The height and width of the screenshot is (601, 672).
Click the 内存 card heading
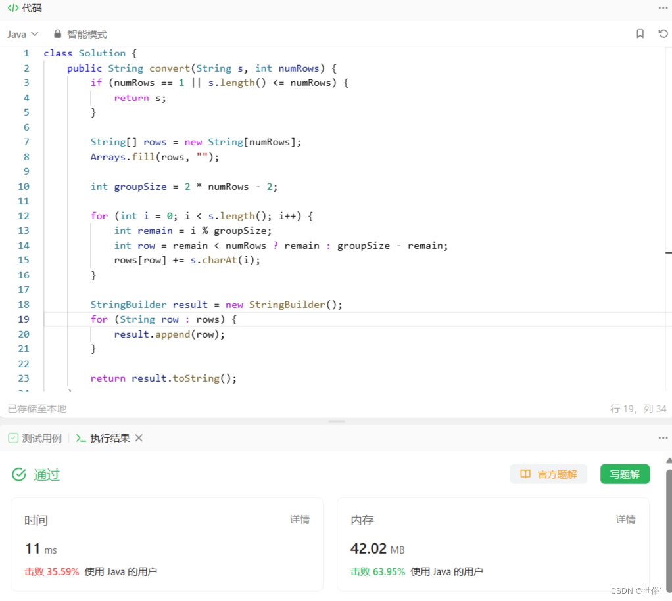pos(362,520)
